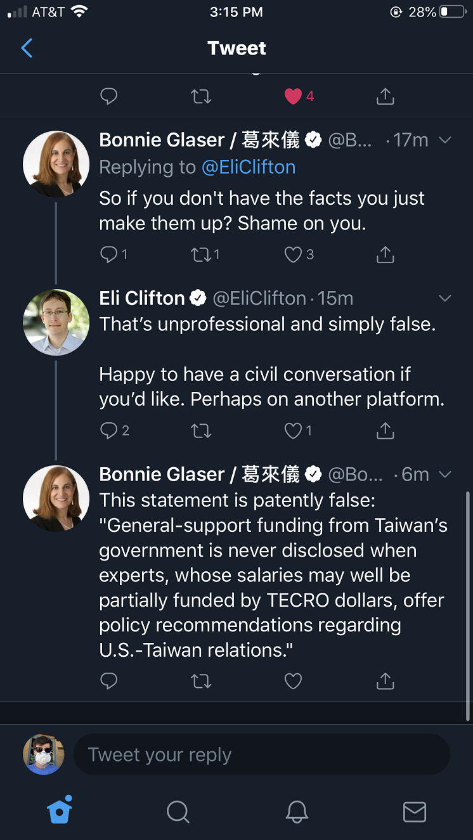Share Eli Clifton's tweet via upload icon
This screenshot has height=840, width=473.
385,430
